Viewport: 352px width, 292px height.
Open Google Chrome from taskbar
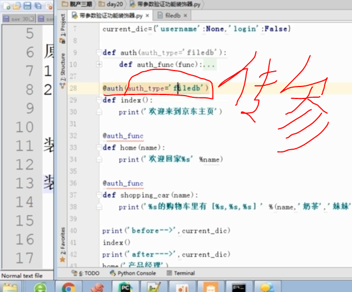point(68,287)
